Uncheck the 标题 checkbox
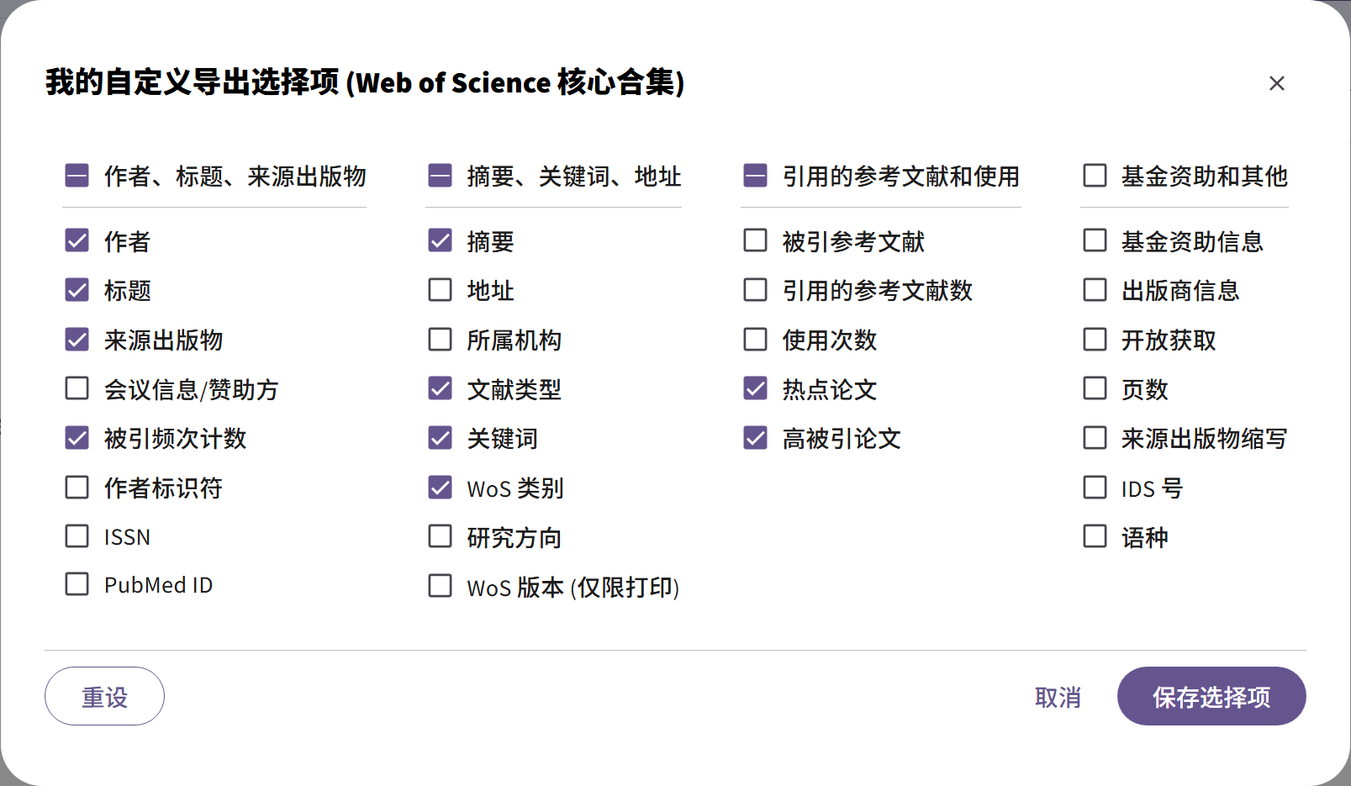Viewport: 1351px width, 786px height. [77, 290]
